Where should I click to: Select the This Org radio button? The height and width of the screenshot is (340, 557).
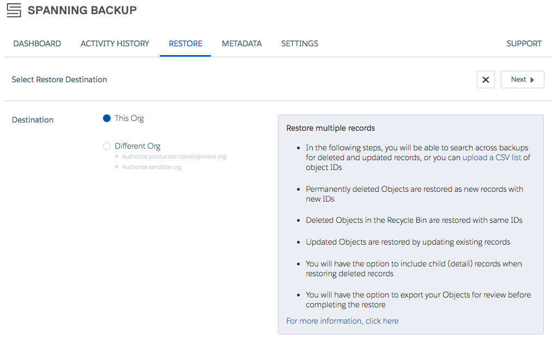point(107,118)
